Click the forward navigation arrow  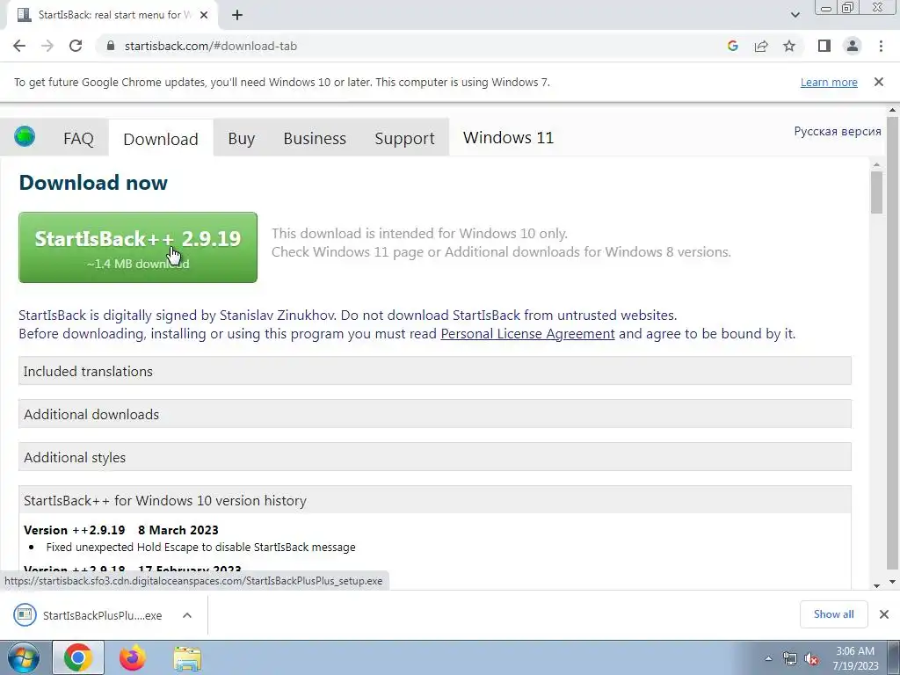tap(47, 46)
